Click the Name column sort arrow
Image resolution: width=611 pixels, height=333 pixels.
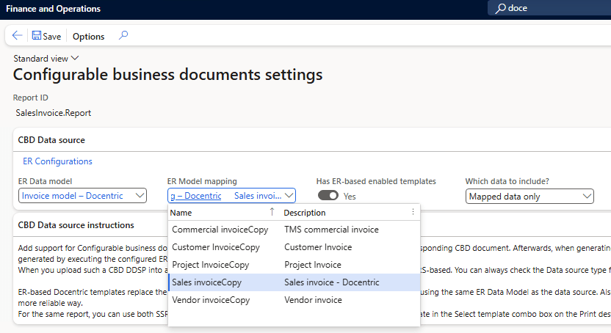tap(272, 212)
